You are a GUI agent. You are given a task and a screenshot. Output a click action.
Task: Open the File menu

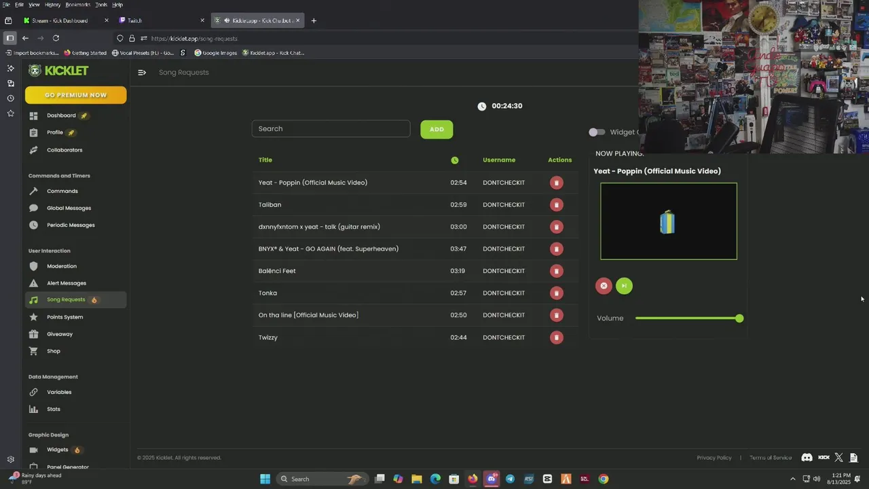[x=6, y=5]
